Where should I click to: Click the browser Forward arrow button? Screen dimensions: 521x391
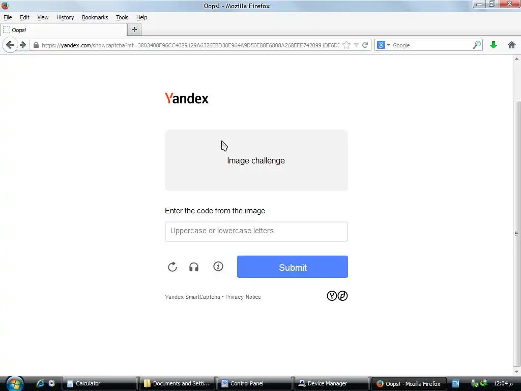[x=23, y=45]
